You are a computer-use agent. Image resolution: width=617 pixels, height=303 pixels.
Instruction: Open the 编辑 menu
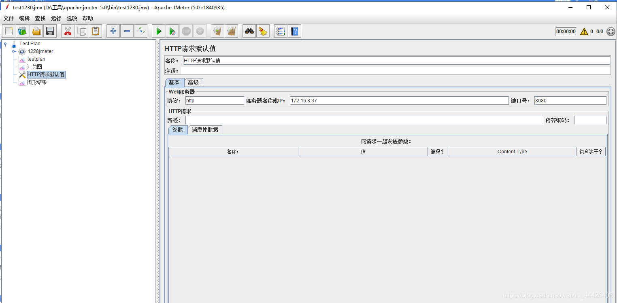point(24,18)
